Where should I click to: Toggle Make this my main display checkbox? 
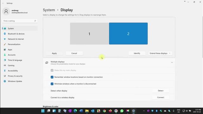tap(52, 70)
